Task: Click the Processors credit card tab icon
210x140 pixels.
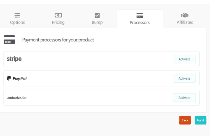Action: pos(140,16)
